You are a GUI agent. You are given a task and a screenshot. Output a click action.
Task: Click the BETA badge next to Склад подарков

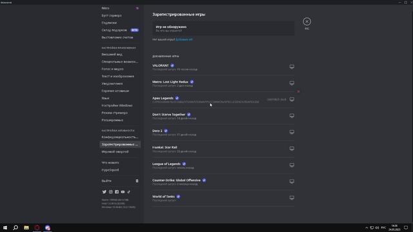click(x=135, y=30)
